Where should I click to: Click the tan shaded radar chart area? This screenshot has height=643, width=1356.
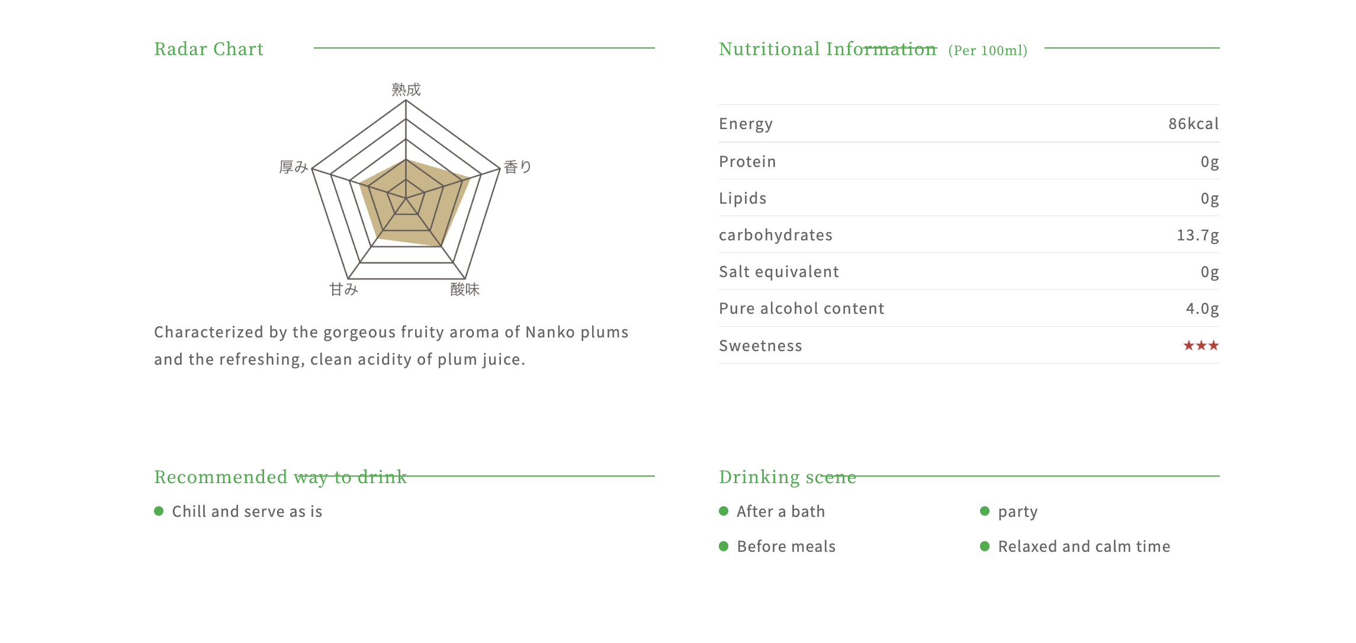pos(414,204)
